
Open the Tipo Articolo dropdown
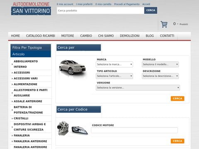[114, 76]
